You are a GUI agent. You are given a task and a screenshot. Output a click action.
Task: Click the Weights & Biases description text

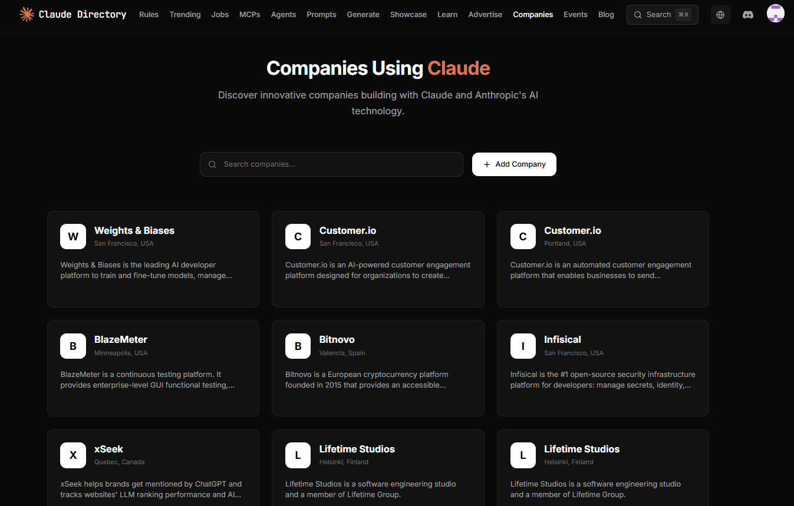(x=146, y=270)
